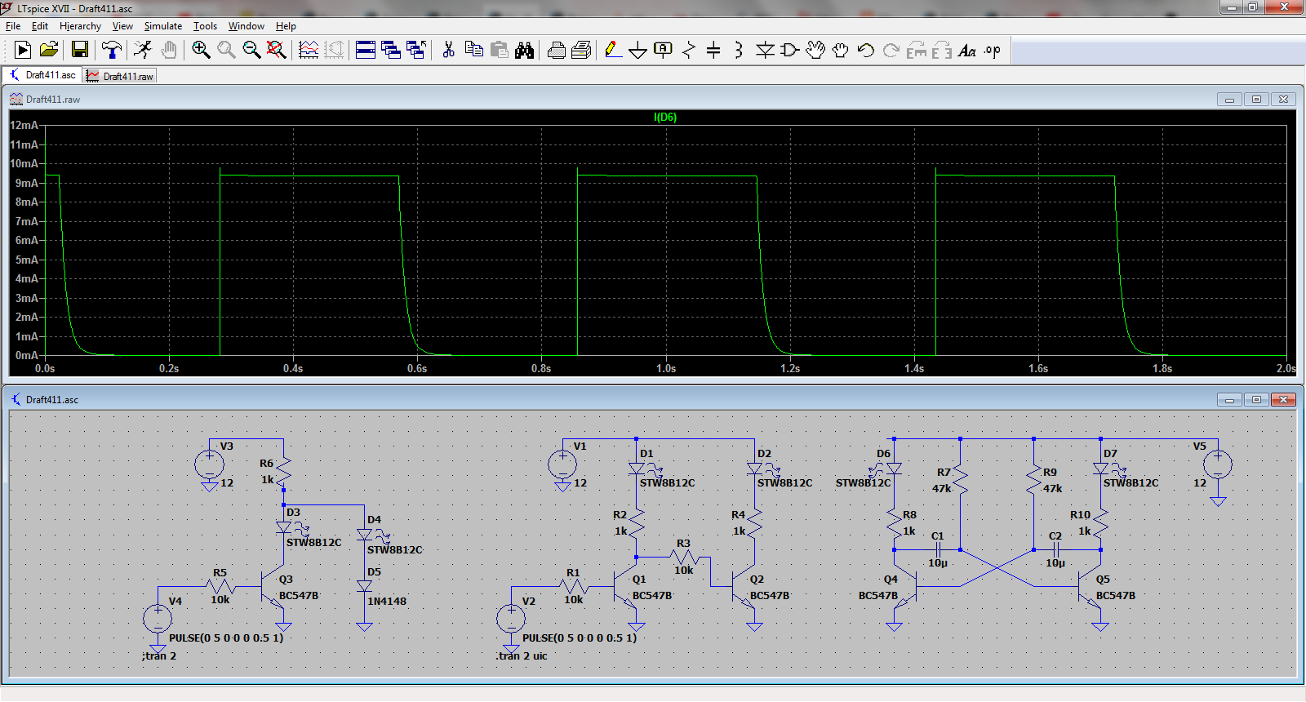Activate the Cut scissors tool
1306x702 pixels.
point(448,50)
